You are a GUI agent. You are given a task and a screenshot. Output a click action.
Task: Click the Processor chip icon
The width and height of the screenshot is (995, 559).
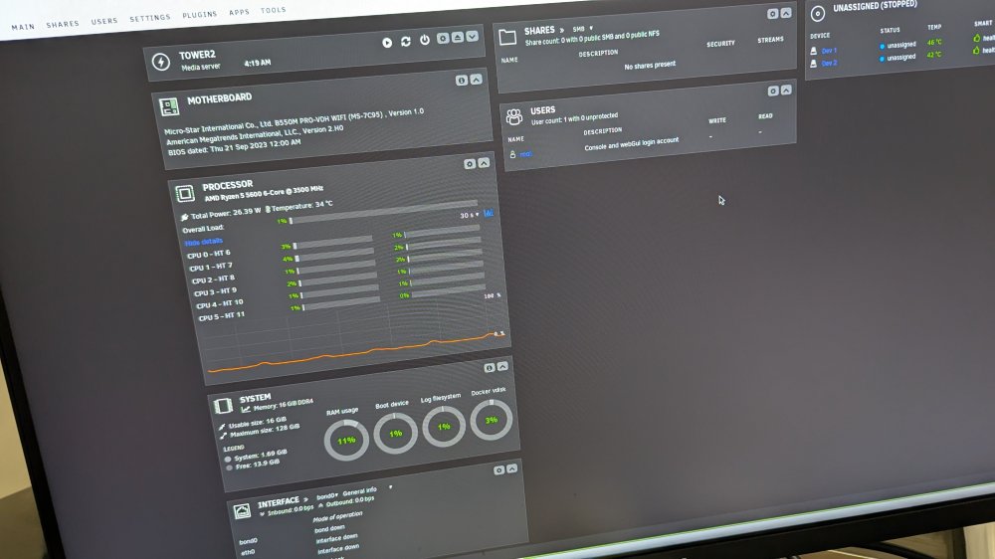click(185, 193)
